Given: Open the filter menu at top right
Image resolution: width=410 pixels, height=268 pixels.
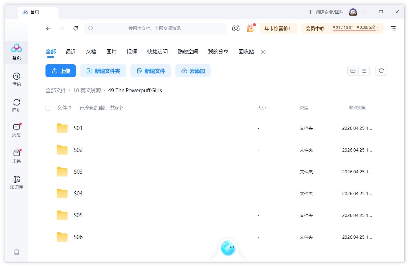Looking at the screenshot, I should pyautogui.click(x=393, y=28).
